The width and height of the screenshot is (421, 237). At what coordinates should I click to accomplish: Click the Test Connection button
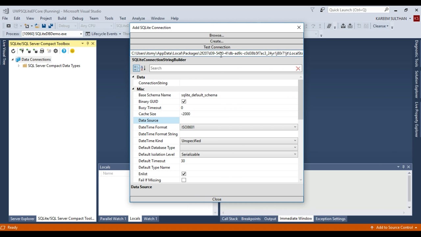coord(217,47)
